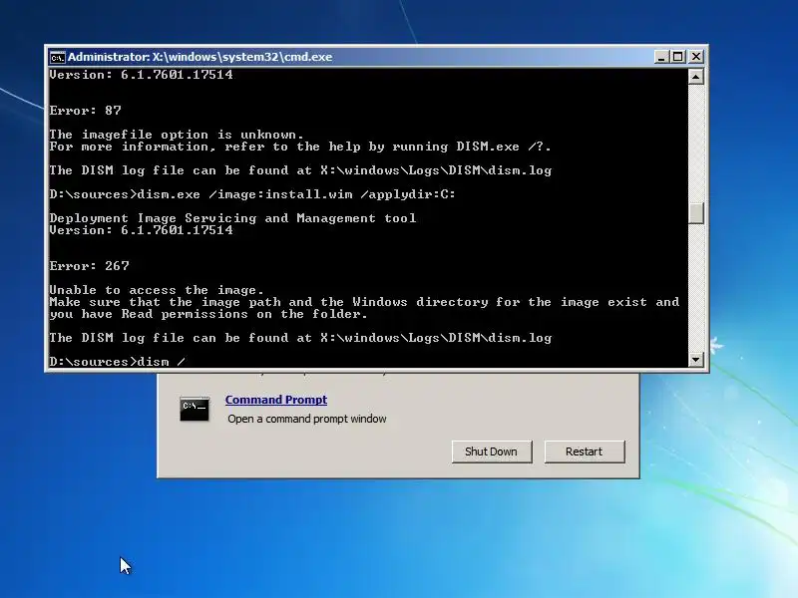Click the cmd.exe title bar text
798x598 pixels.
click(x=200, y=57)
